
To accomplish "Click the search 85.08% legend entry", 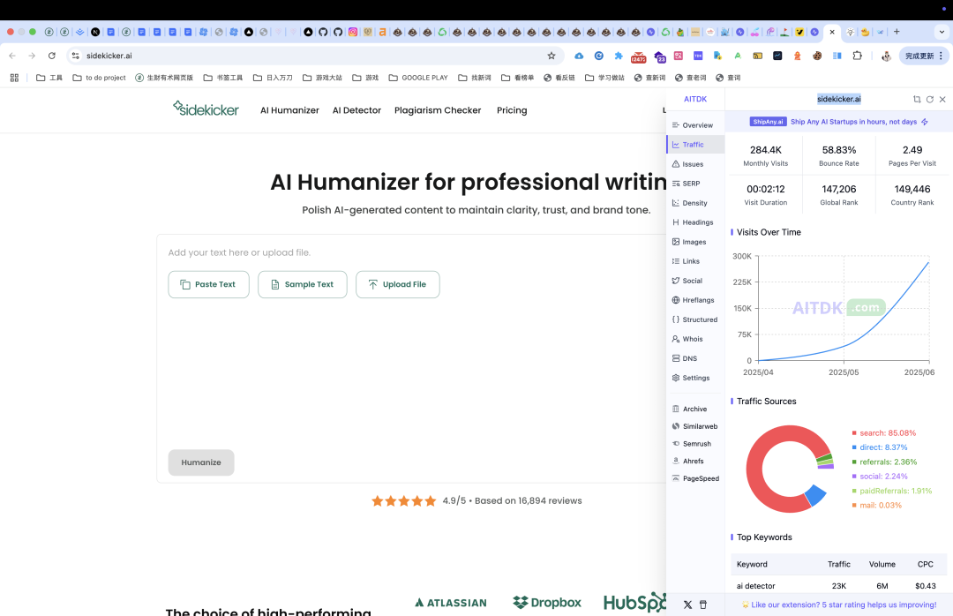I will [883, 433].
